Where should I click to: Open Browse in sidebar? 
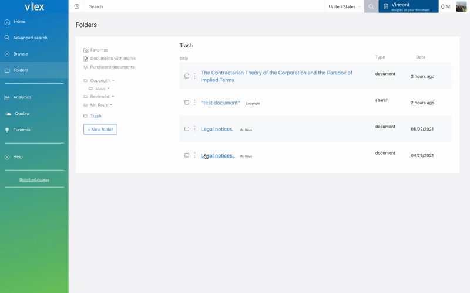(21, 54)
